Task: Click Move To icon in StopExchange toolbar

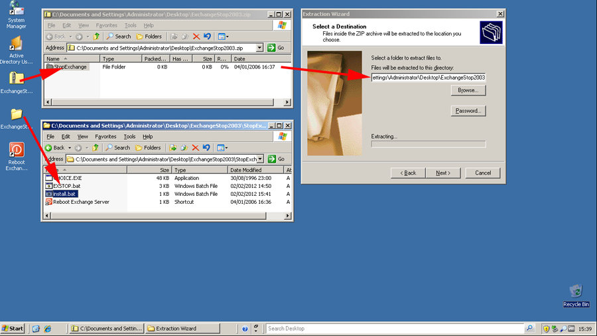Action: (x=173, y=148)
